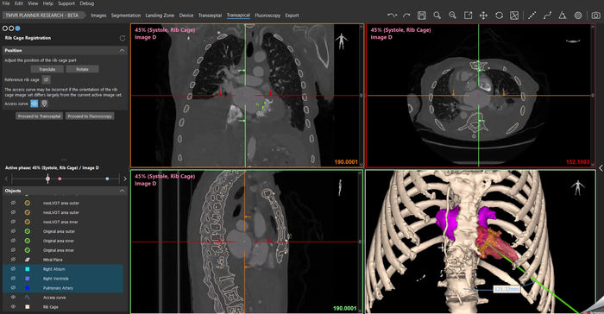Click the window/level contrast icon
Screen dimensions: 604x314
pyautogui.click(x=514, y=16)
